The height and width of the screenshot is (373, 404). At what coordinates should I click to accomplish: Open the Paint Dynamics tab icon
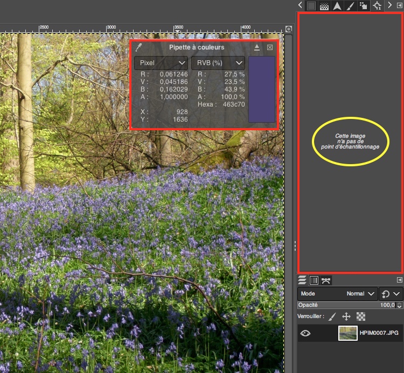pos(364,5)
